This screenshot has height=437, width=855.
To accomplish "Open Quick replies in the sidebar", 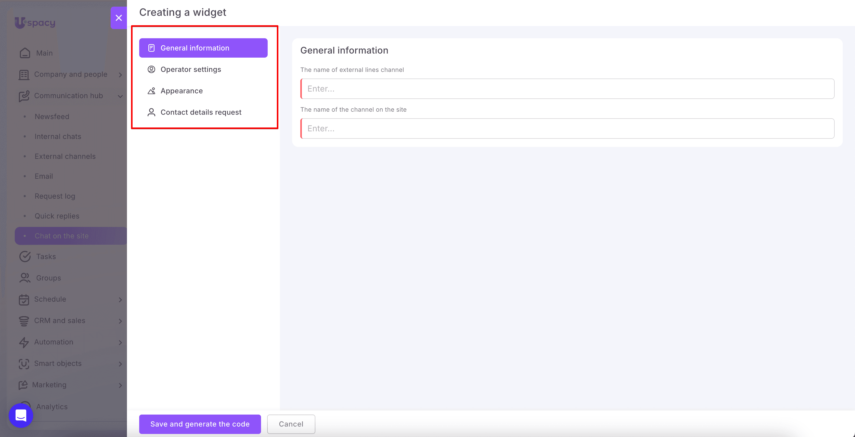I will coord(57,216).
